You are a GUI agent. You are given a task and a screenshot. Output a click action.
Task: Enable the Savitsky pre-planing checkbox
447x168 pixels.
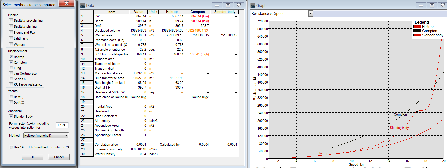pos(11,20)
